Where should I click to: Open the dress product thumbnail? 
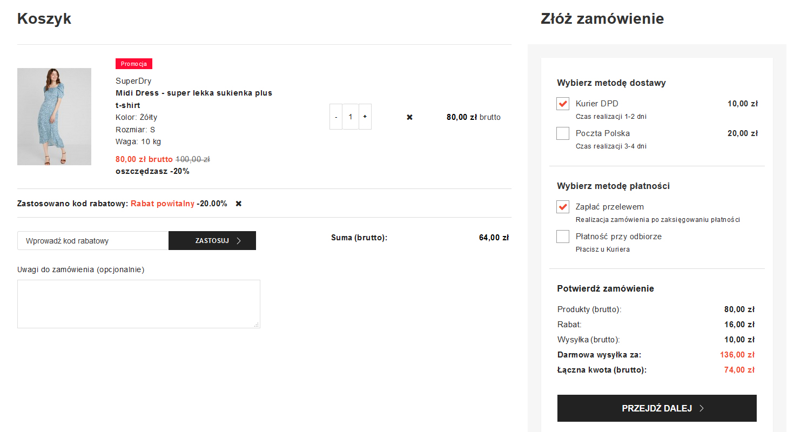tap(54, 117)
